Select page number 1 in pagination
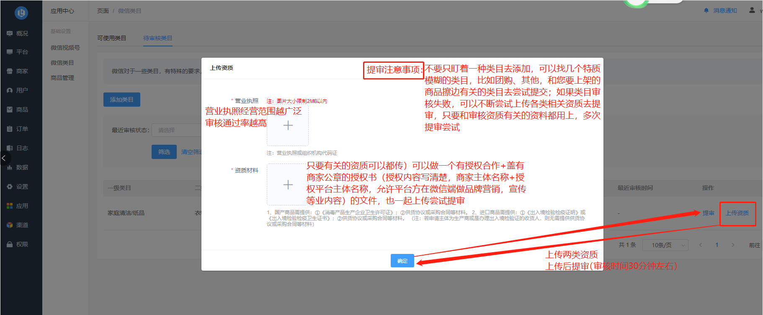 click(x=717, y=245)
